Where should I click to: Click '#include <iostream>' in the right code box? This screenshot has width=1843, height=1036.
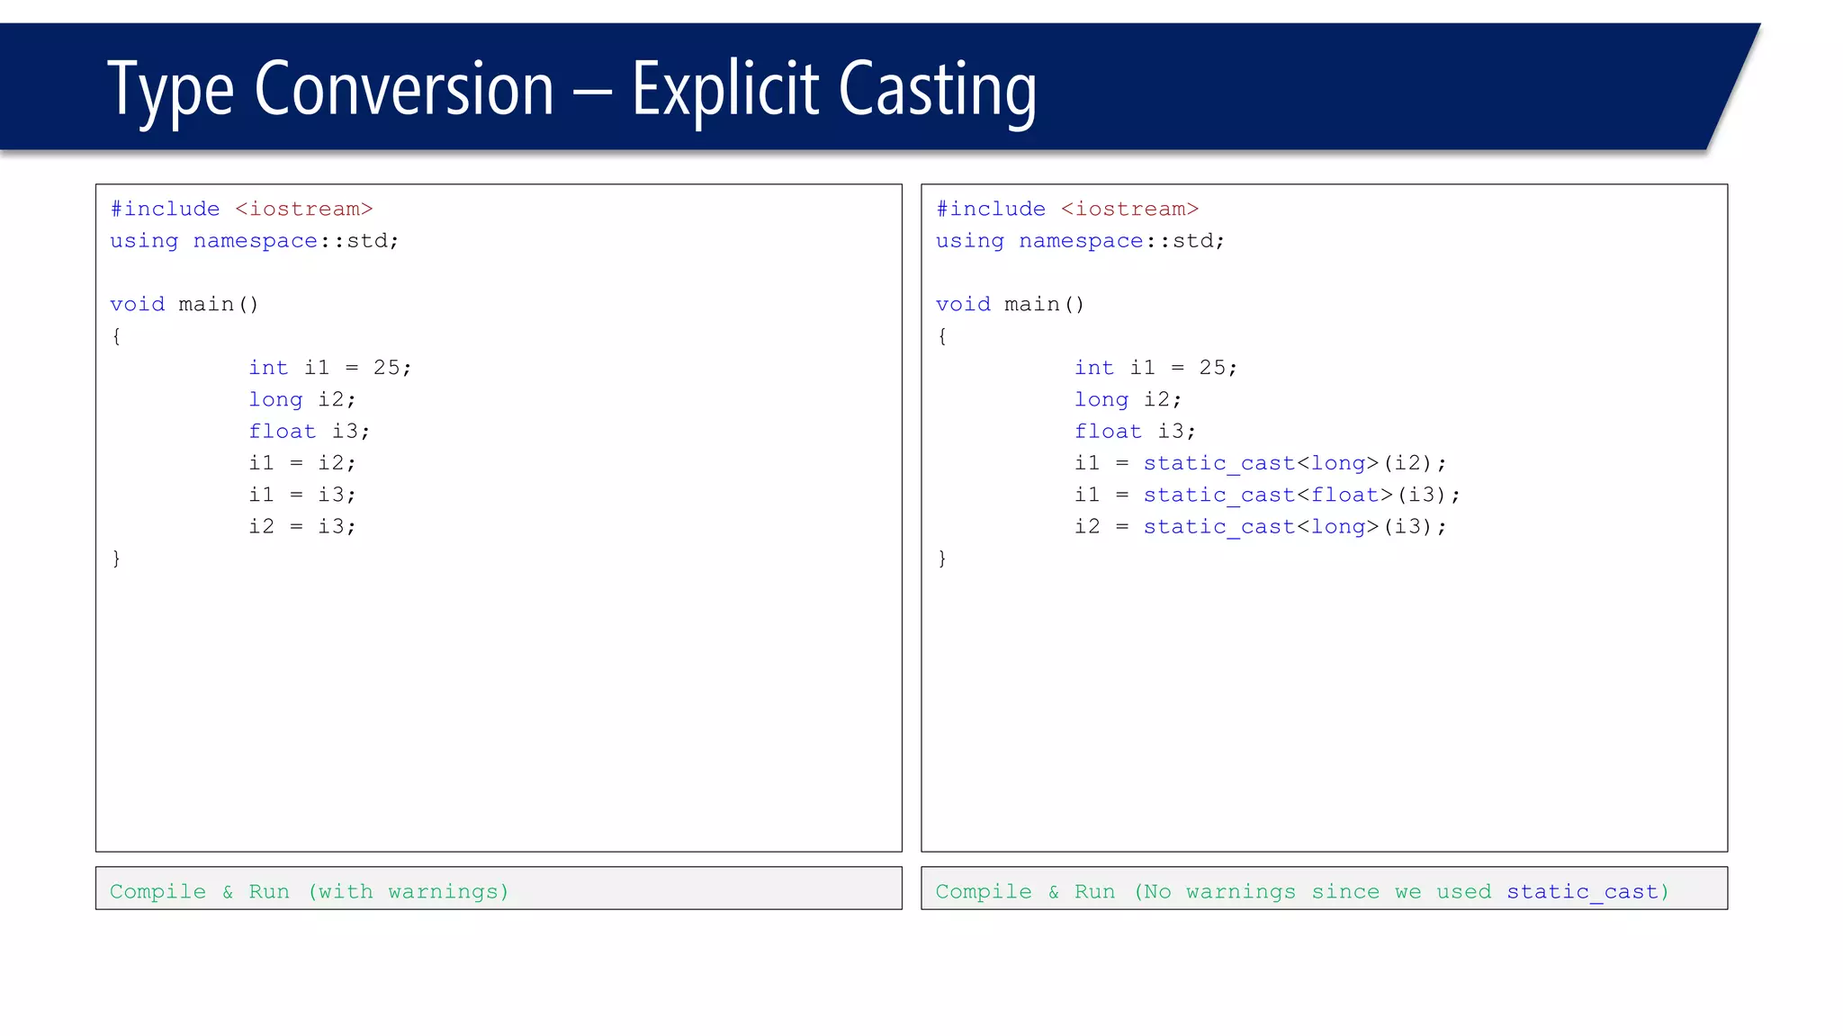(x=1067, y=209)
